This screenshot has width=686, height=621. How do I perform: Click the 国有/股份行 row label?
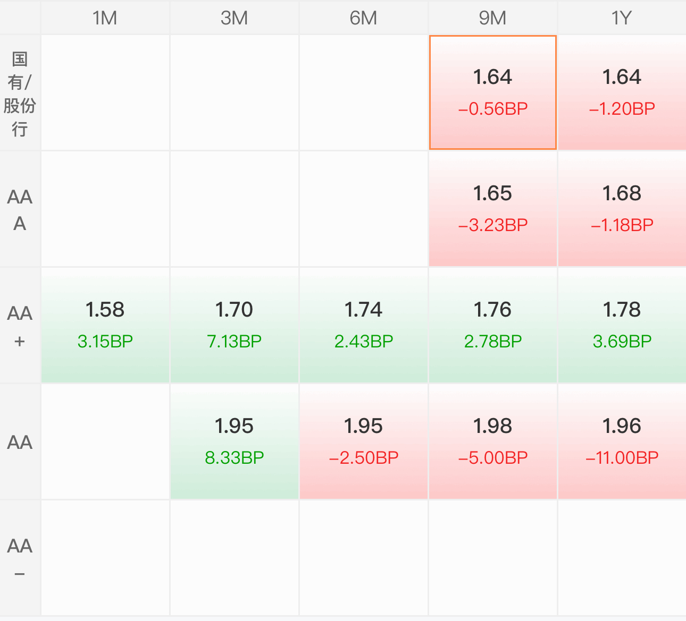point(20,92)
